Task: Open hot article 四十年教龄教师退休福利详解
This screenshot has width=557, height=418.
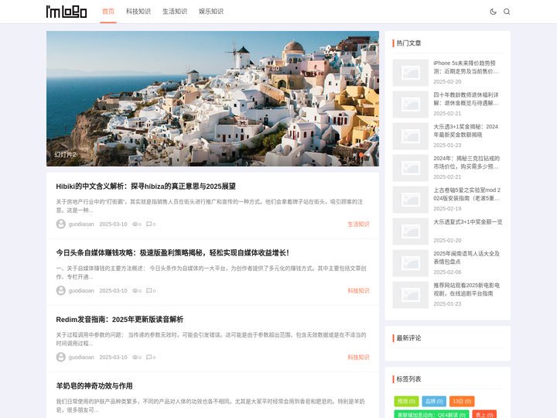Action: 466,99
